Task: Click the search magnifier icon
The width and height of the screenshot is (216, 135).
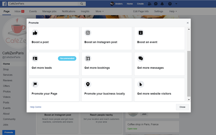Action: point(82,4)
